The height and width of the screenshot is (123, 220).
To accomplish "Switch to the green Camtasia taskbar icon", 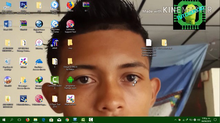I will coord(83,120).
